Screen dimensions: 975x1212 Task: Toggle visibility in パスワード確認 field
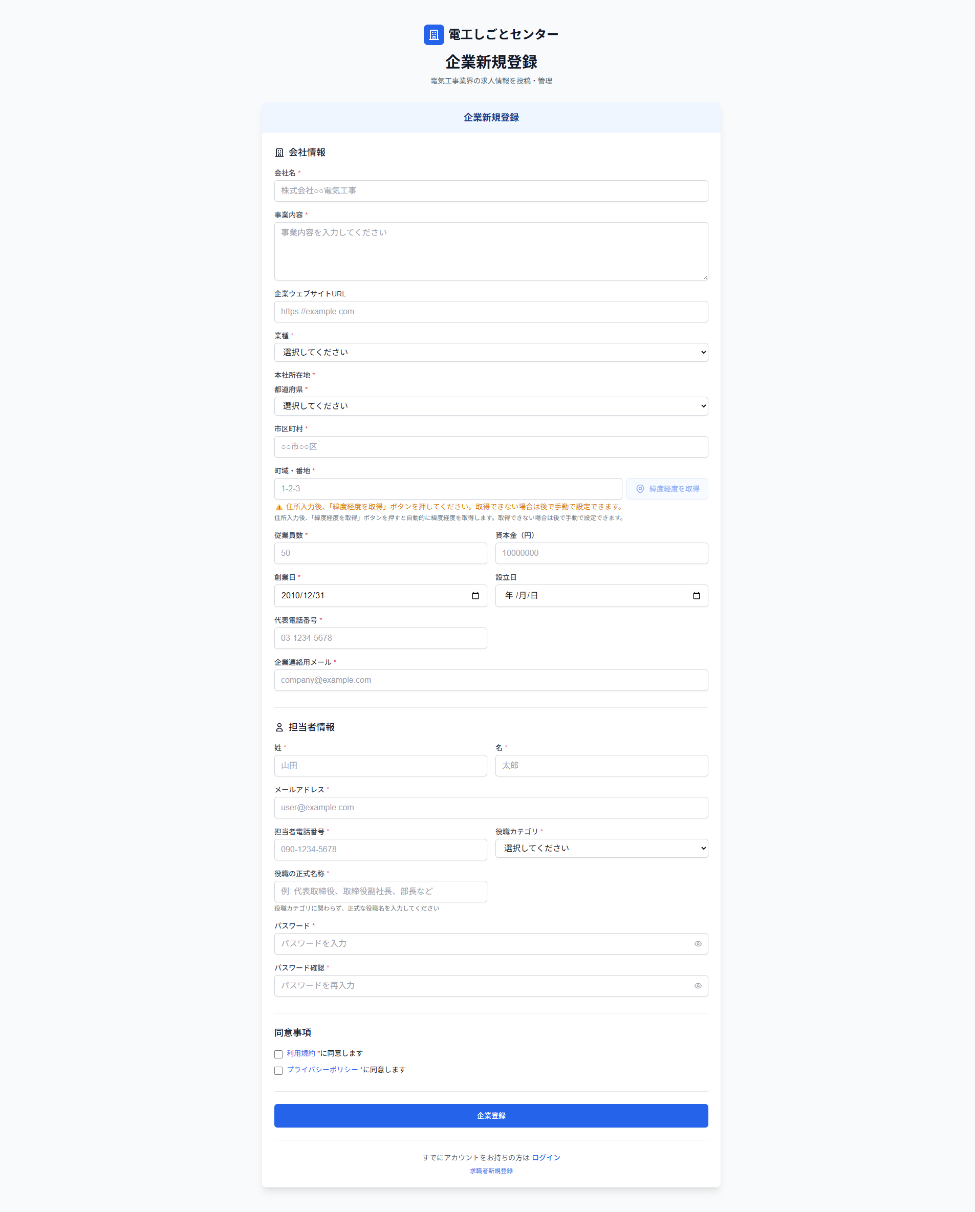coord(697,986)
